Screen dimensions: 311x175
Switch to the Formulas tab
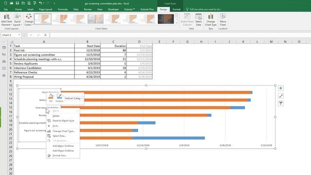63,9
